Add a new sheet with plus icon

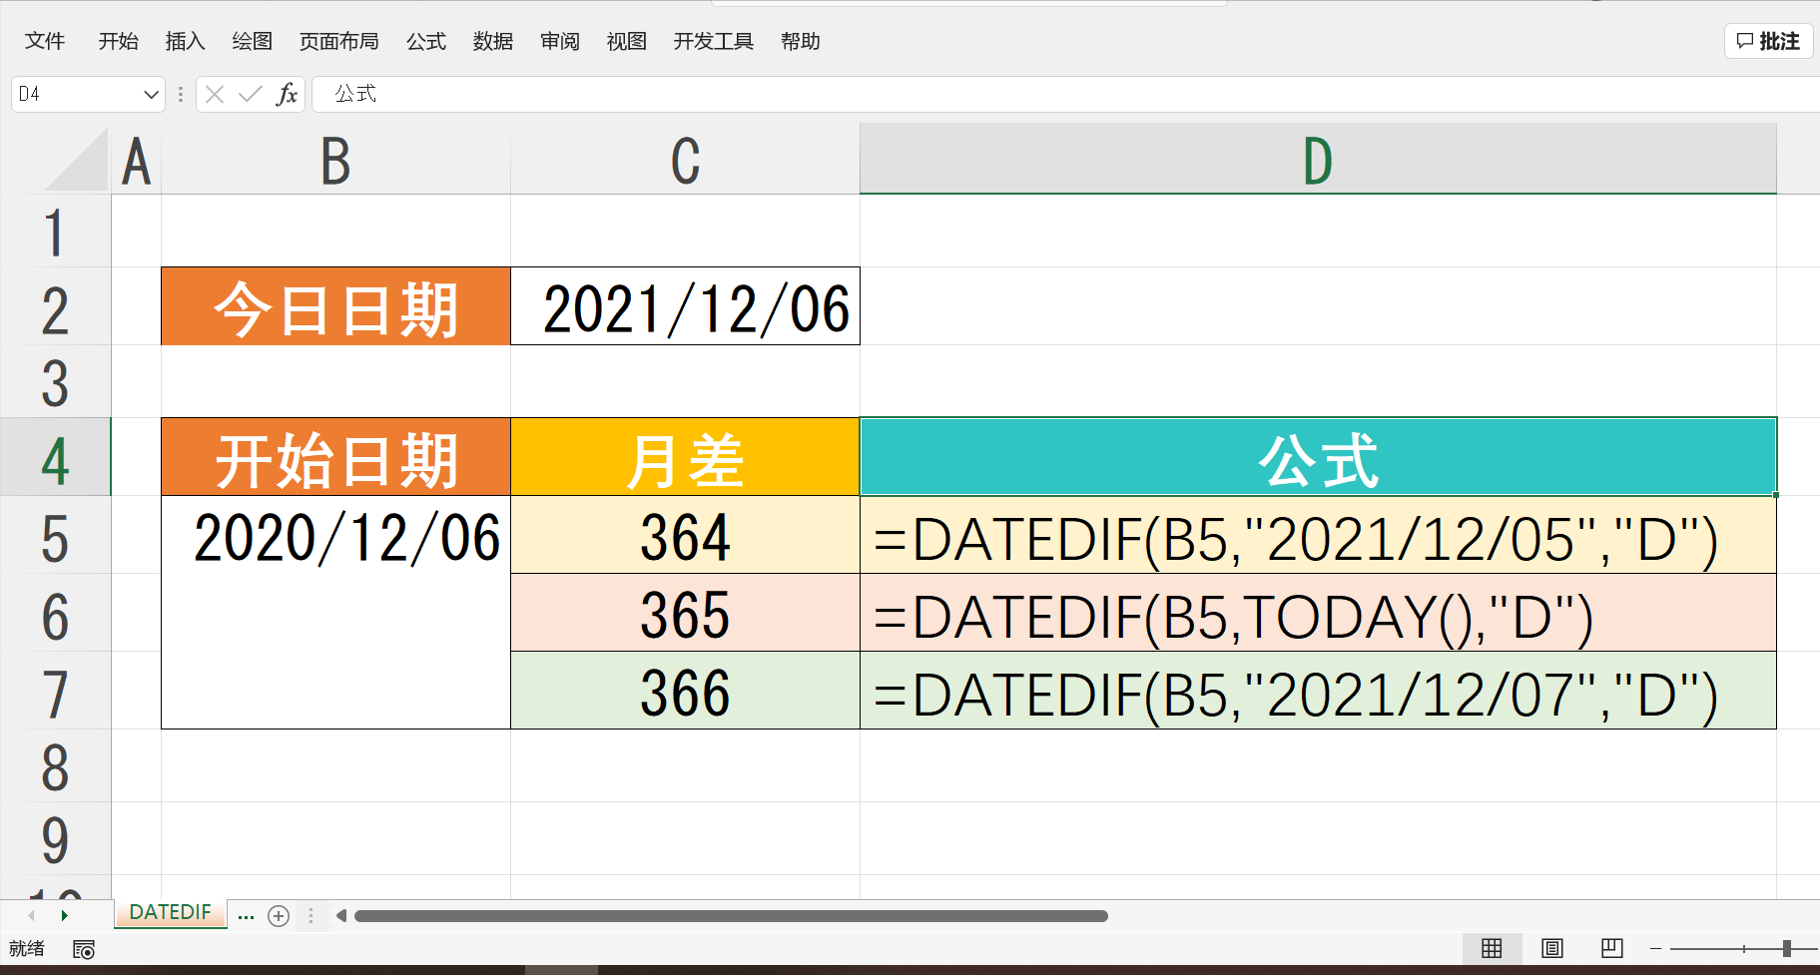point(279,916)
